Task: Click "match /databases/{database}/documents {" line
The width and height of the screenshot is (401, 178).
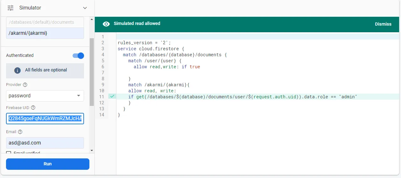Action: tap(175, 55)
